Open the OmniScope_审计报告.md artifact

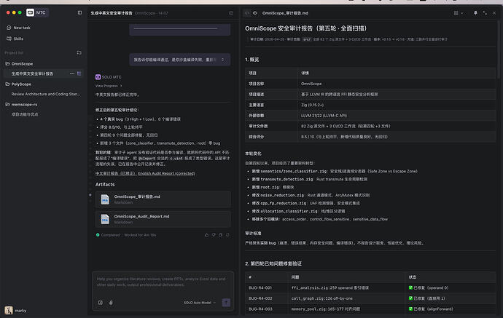(163, 199)
